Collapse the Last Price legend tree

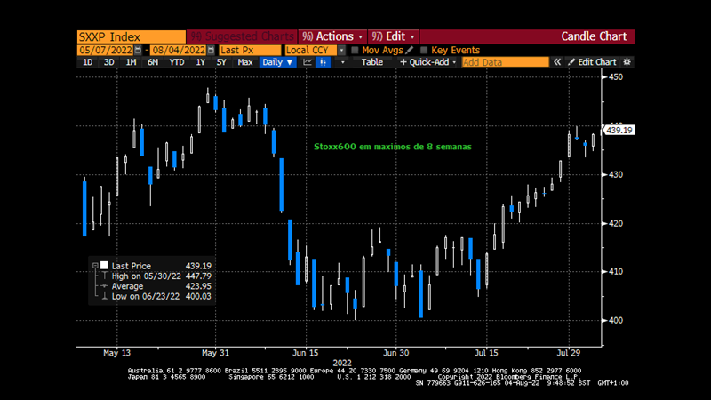pos(93,265)
